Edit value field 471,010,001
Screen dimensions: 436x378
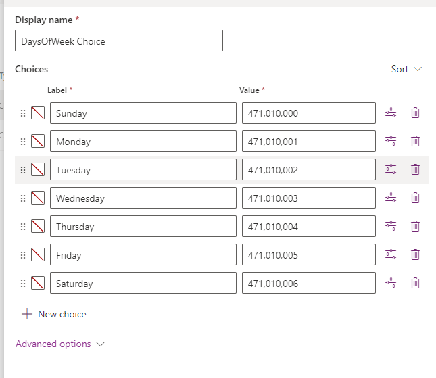pos(309,141)
